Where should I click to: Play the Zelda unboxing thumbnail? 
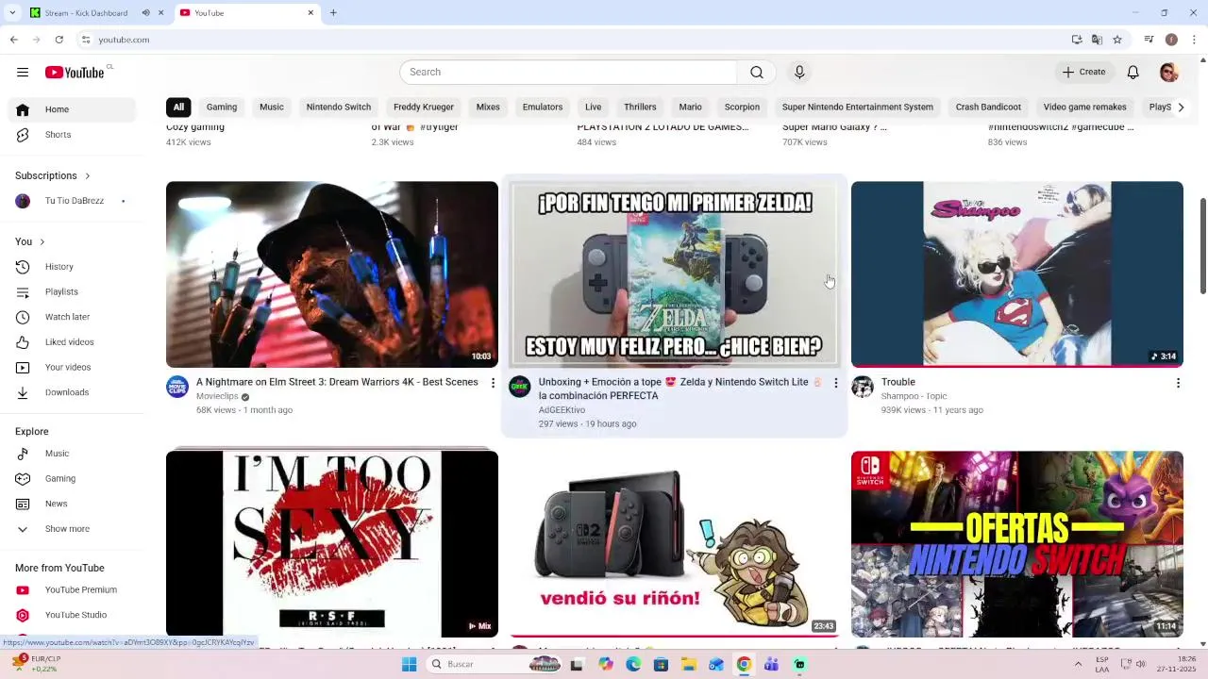point(674,274)
